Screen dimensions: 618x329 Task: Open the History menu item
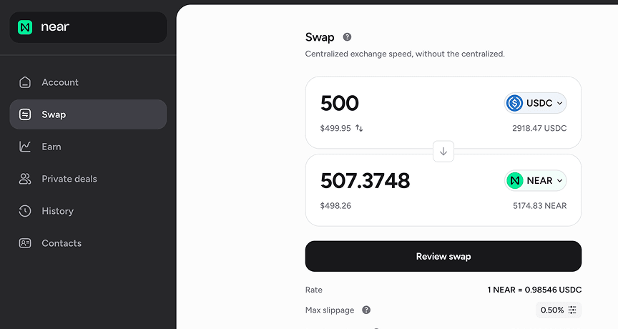pos(57,211)
